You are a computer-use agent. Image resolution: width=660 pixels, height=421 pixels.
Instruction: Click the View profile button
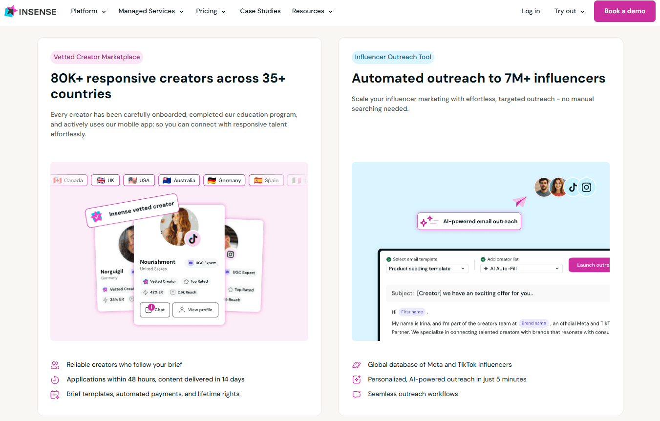195,310
